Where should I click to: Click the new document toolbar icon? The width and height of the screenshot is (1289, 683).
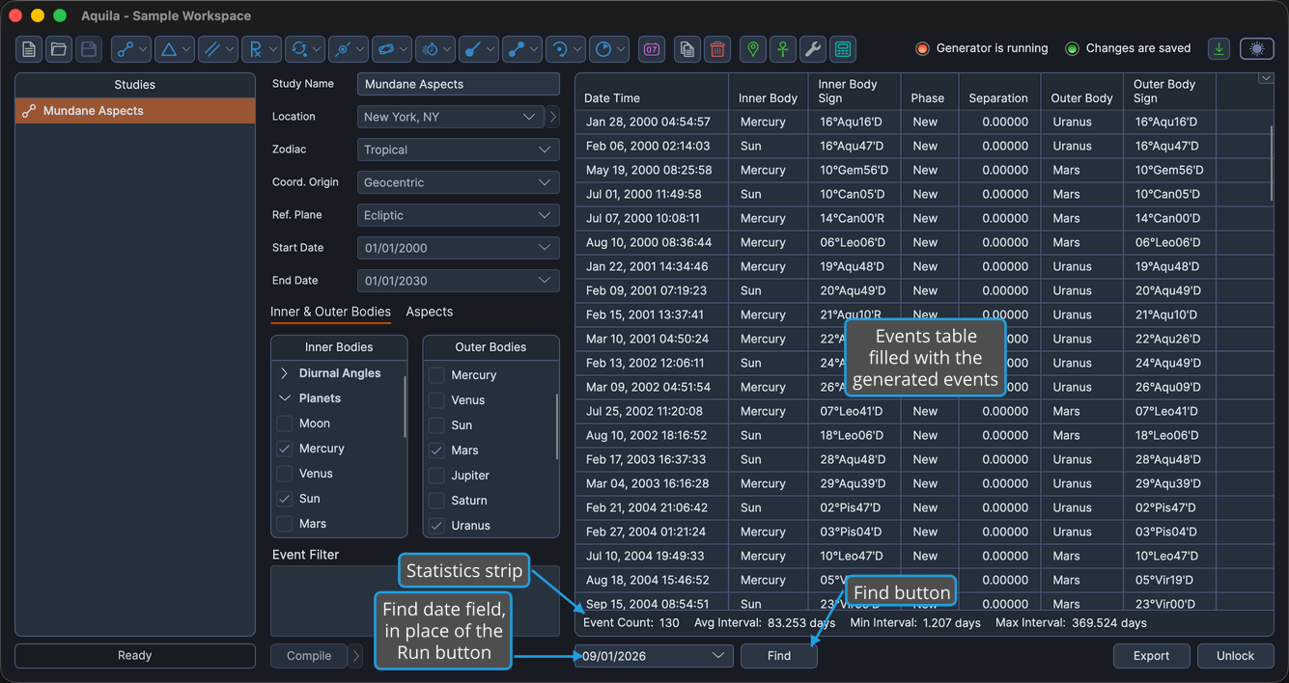coord(29,49)
